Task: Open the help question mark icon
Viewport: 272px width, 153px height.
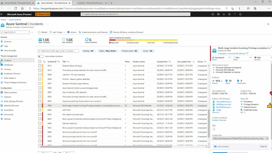Action: point(235,14)
